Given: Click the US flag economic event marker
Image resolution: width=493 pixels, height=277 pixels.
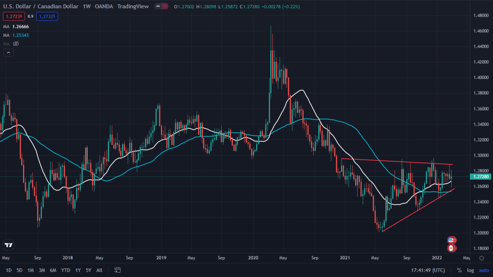Looking at the screenshot, I should click(x=451, y=240).
